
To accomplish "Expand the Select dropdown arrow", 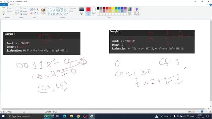I will [x=17, y=15].
